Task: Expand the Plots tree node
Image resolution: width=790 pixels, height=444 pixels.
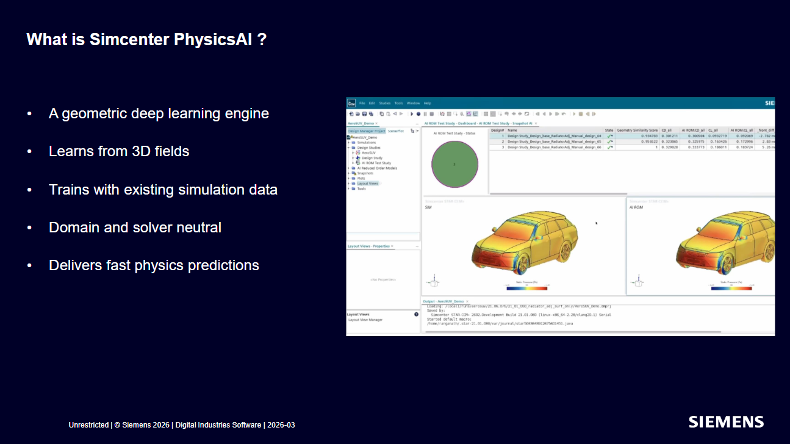Action: pos(349,178)
